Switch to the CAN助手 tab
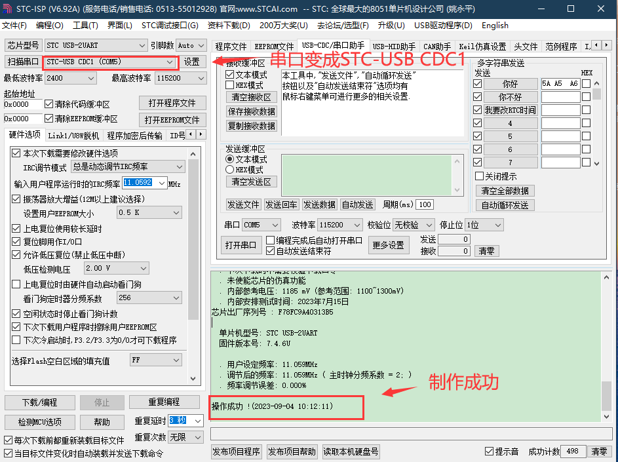 (x=437, y=47)
